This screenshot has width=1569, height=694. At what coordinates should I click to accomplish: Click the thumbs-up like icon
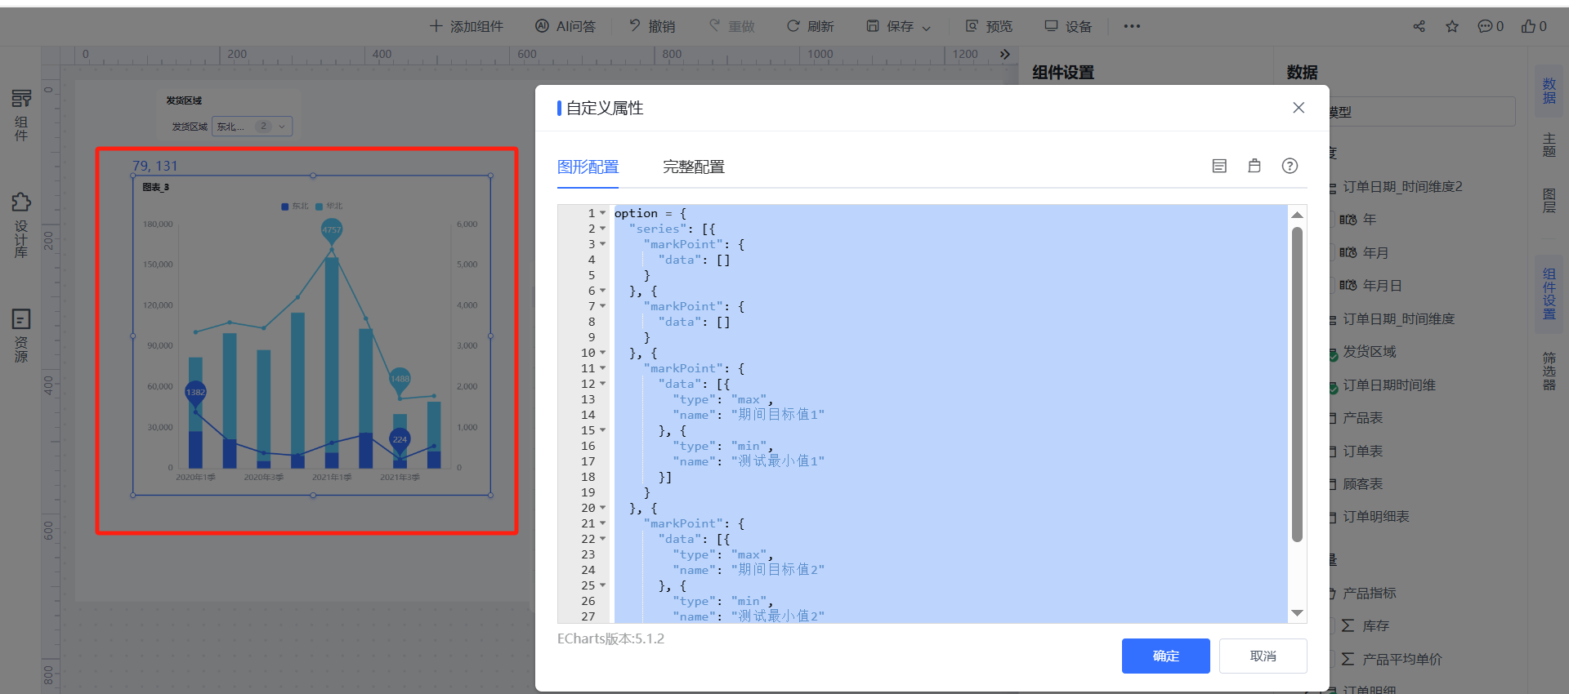[x=1528, y=26]
